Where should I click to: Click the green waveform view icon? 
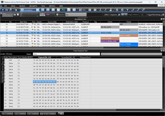pos(63,10)
